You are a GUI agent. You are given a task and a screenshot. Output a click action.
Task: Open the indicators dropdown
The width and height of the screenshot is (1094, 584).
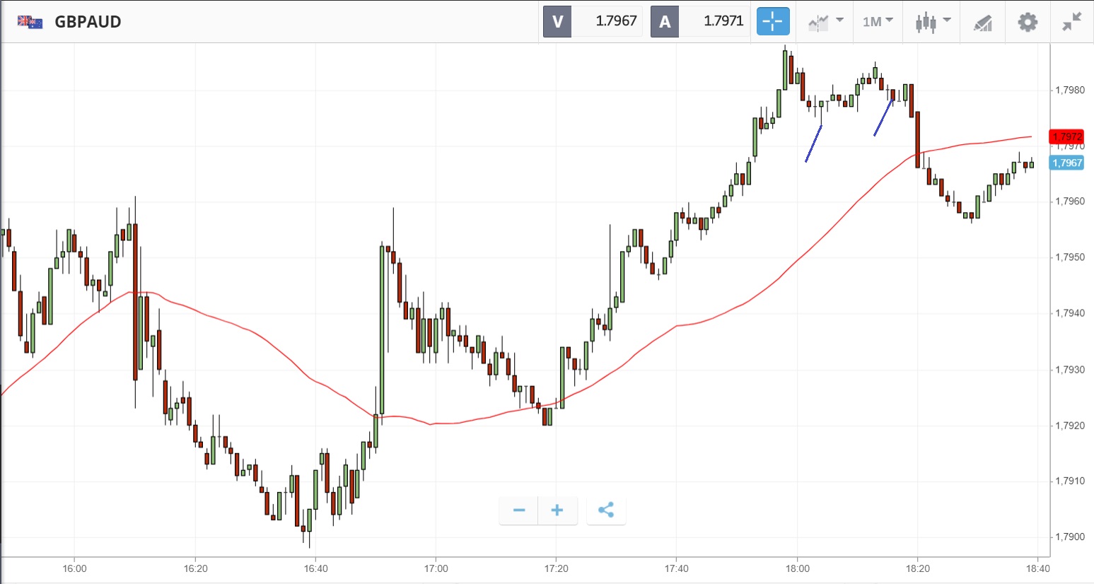coord(825,21)
